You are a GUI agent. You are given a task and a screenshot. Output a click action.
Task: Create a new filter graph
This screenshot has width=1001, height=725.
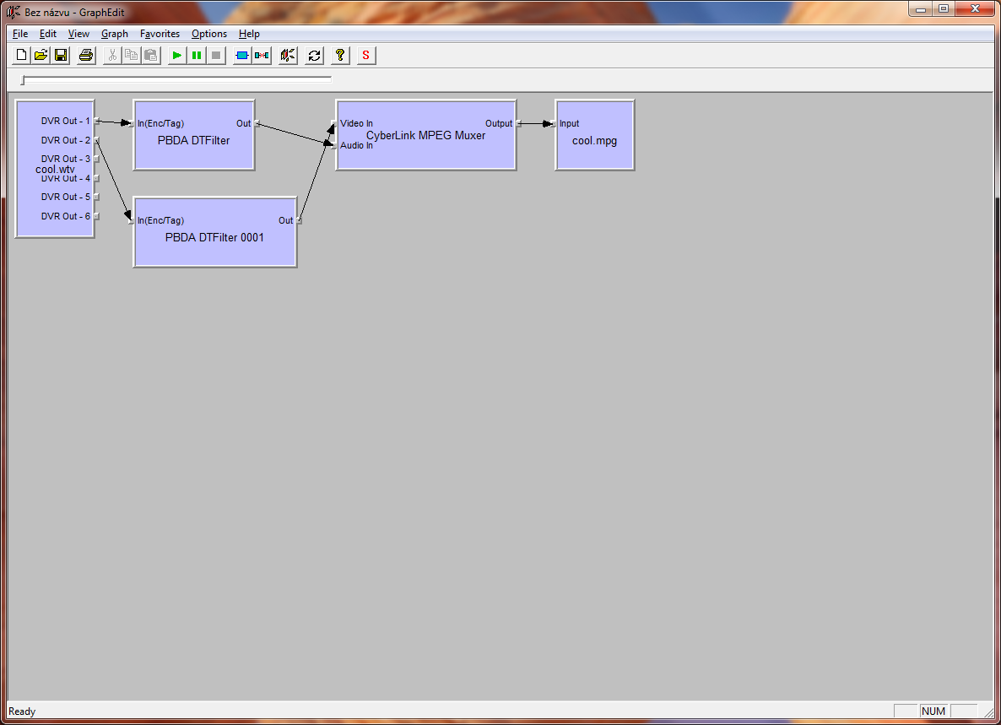21,56
